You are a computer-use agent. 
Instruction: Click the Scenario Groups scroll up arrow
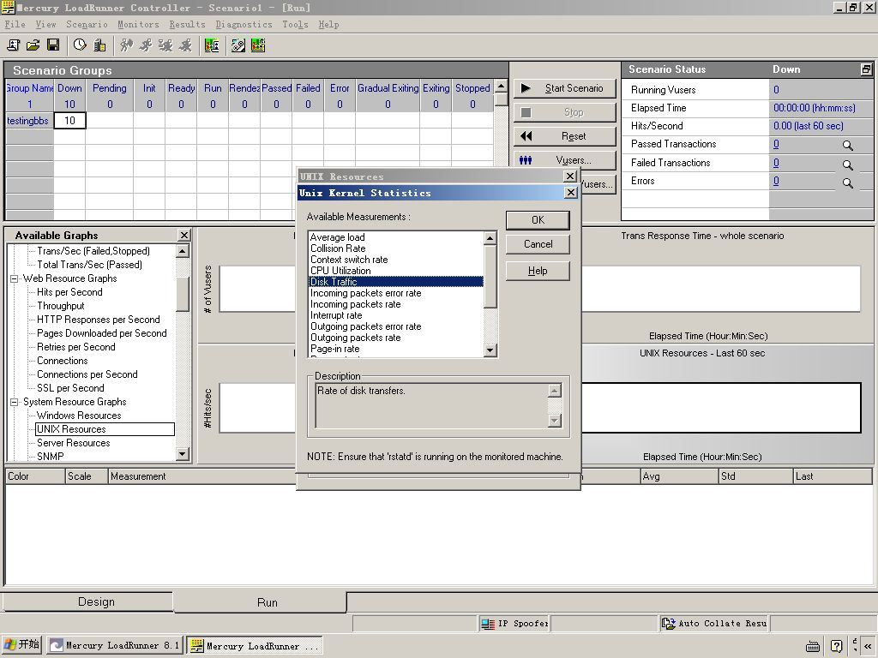click(501, 86)
